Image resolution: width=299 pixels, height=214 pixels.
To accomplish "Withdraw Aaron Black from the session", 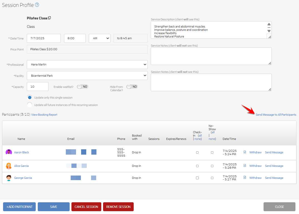I will (256, 152).
